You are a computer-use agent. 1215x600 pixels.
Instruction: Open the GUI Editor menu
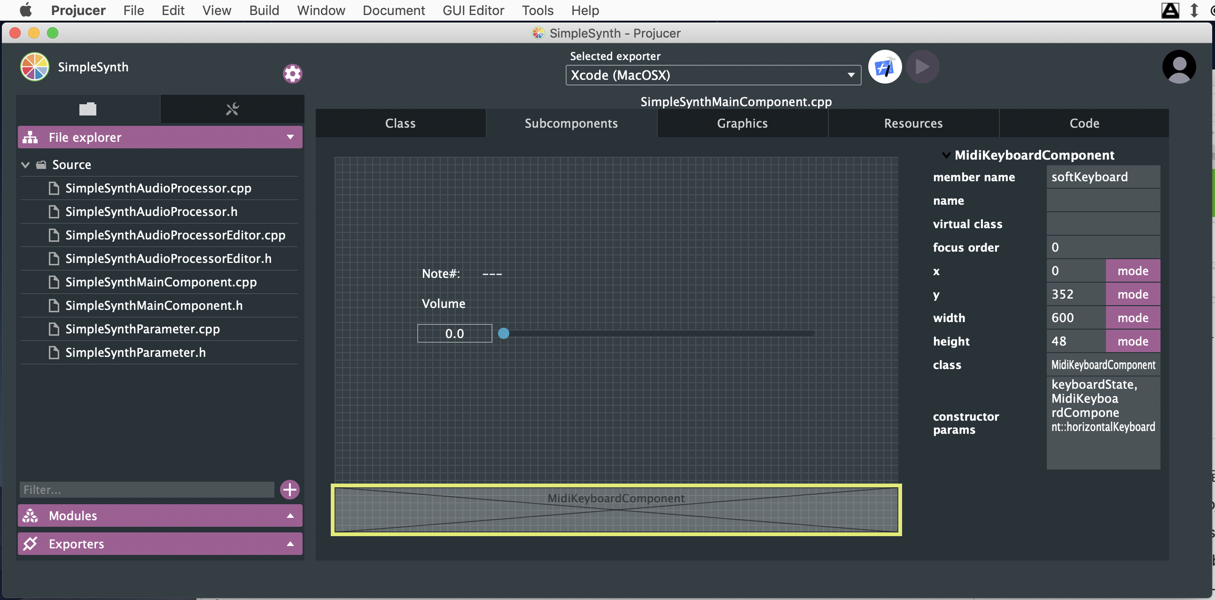tap(473, 10)
